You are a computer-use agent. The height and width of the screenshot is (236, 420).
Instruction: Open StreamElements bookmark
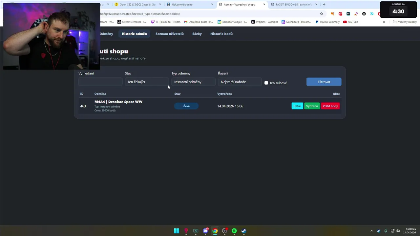coord(132,22)
